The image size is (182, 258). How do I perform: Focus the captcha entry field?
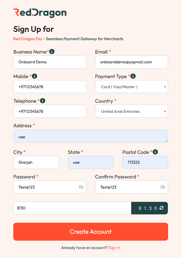click(x=72, y=208)
